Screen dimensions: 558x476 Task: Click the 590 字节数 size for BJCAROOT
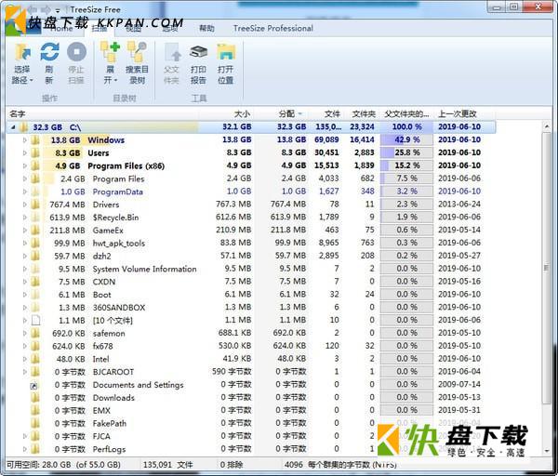point(232,371)
